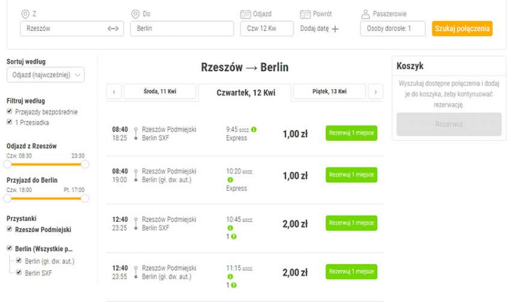Click the Szukaj połączenia button

462,29
